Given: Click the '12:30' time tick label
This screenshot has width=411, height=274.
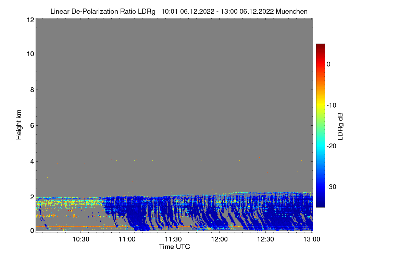Looking at the screenshot, I should 266,240.
